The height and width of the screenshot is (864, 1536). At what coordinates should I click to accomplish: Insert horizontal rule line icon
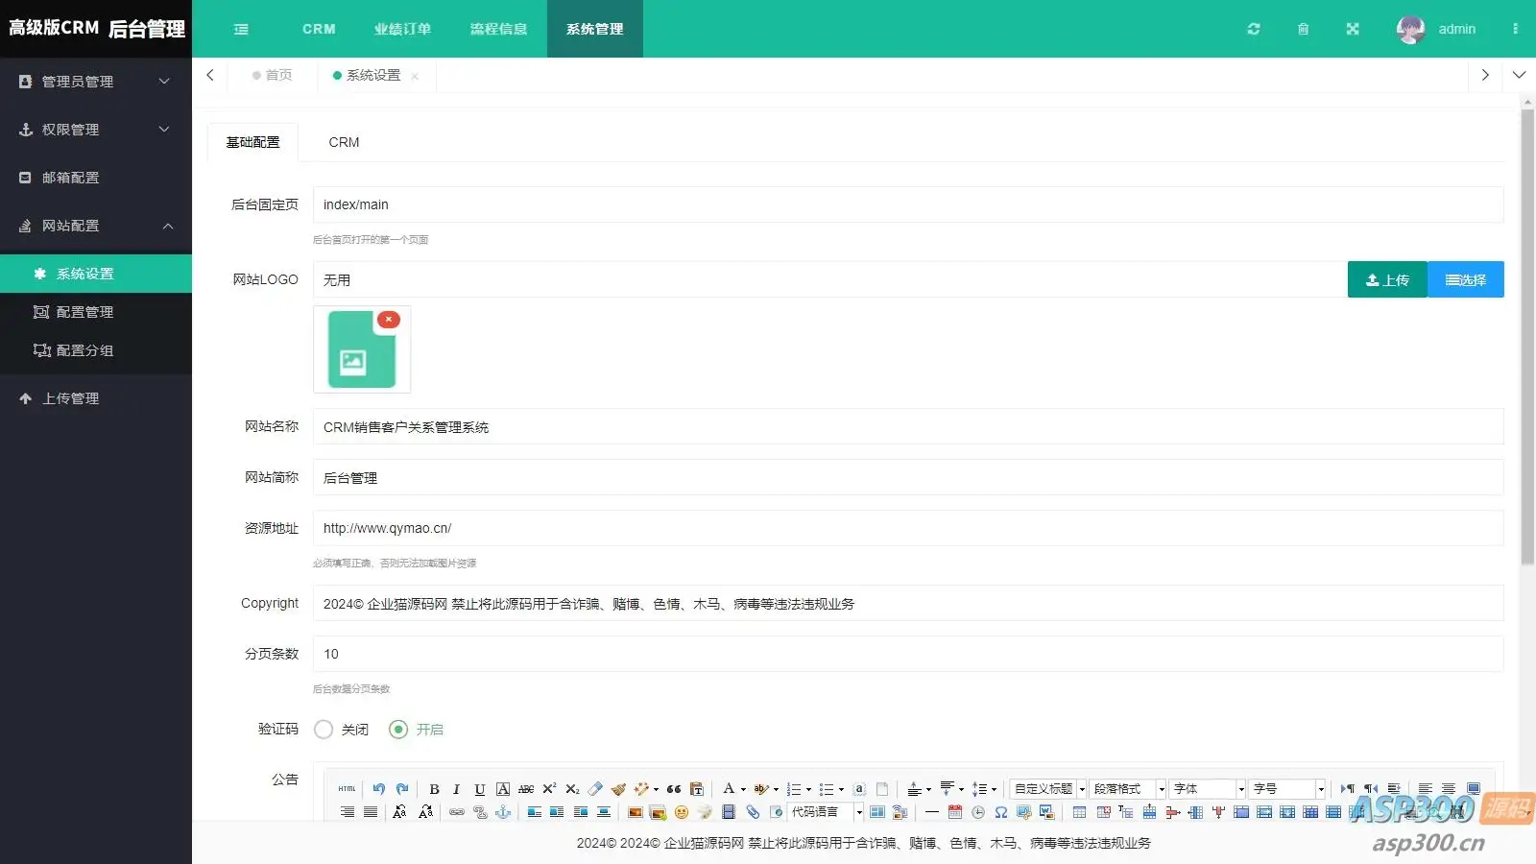tap(932, 812)
